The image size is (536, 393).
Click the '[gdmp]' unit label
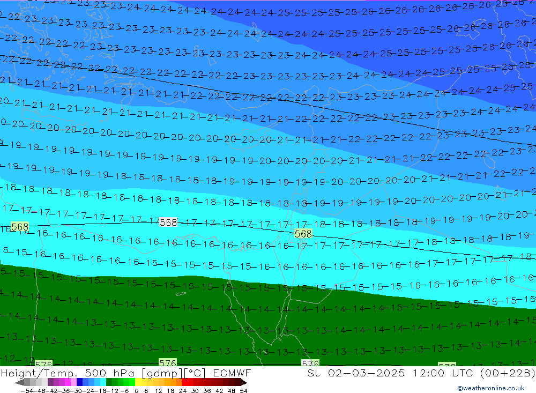pyautogui.click(x=162, y=373)
